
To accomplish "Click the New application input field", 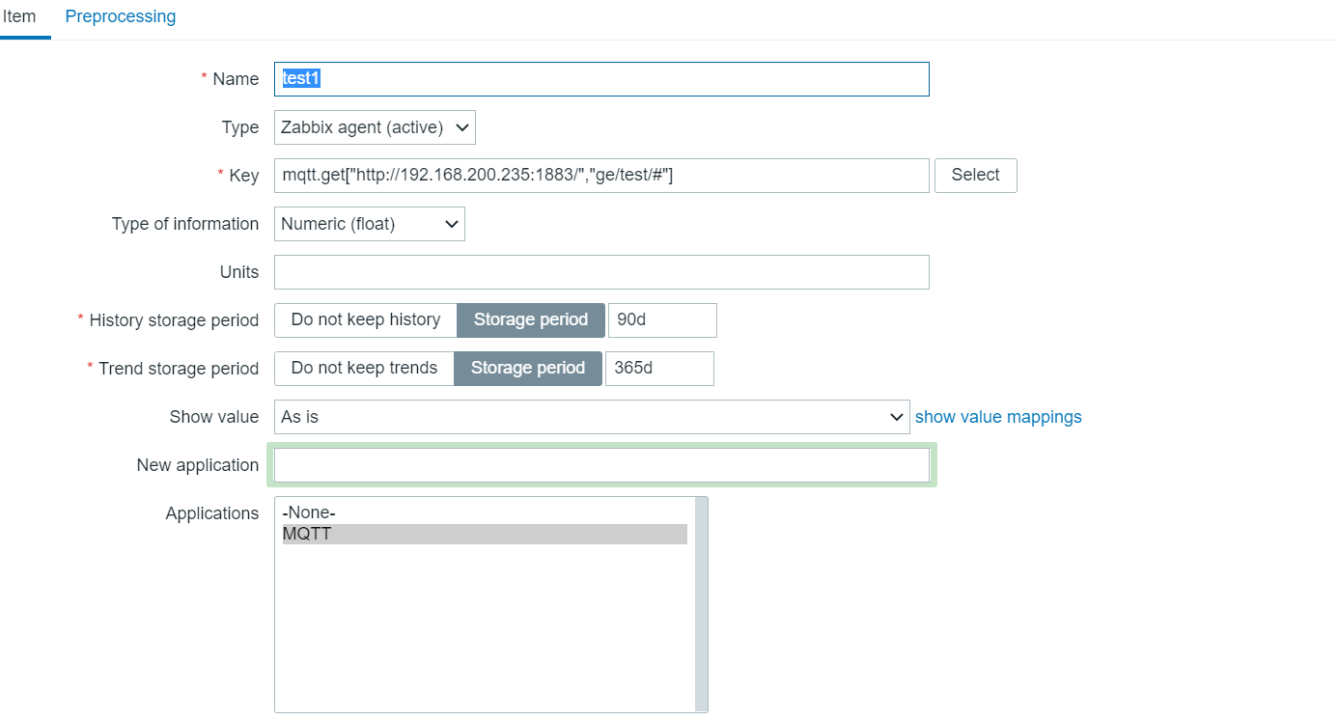I will coord(600,465).
